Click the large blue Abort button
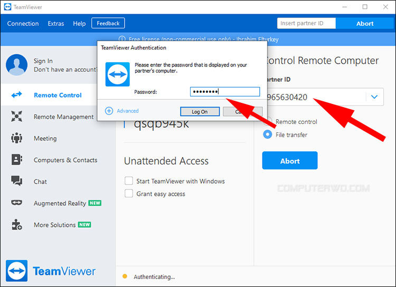 [x=290, y=160]
